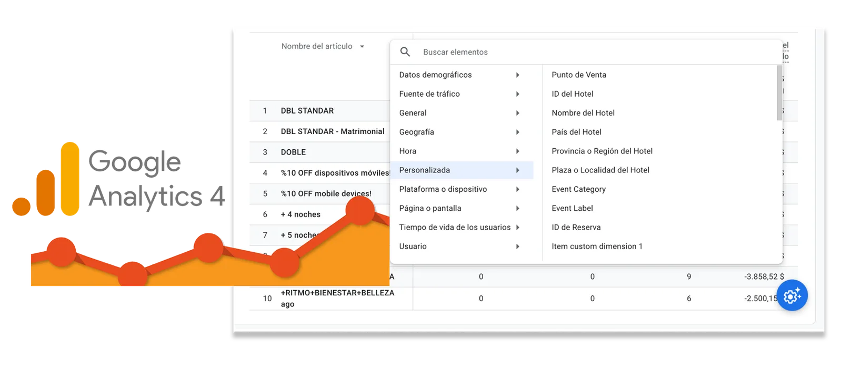
Task: Expand the Geografía submenu arrow
Action: click(x=518, y=132)
